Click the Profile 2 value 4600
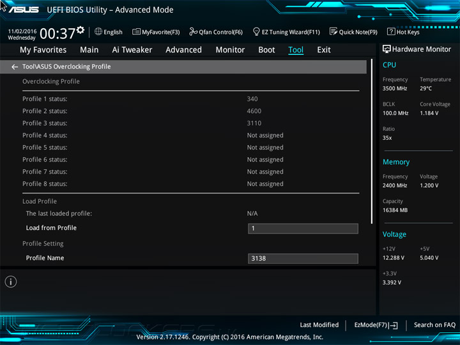Screen dimensions: 460x345 (254, 111)
